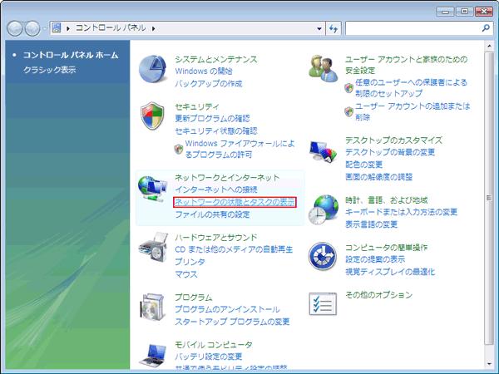The width and height of the screenshot is (499, 374).
Task: Click the Back navigation arrow button
Action: (15, 28)
